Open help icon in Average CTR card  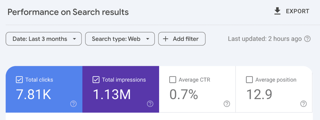coord(227,104)
